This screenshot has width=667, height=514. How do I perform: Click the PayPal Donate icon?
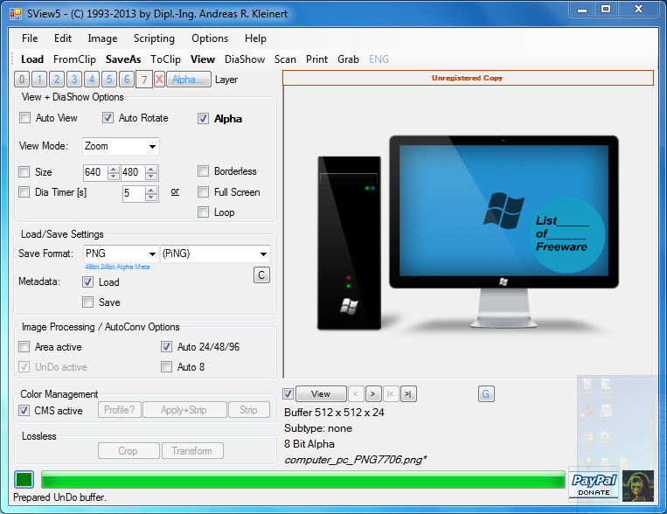594,485
